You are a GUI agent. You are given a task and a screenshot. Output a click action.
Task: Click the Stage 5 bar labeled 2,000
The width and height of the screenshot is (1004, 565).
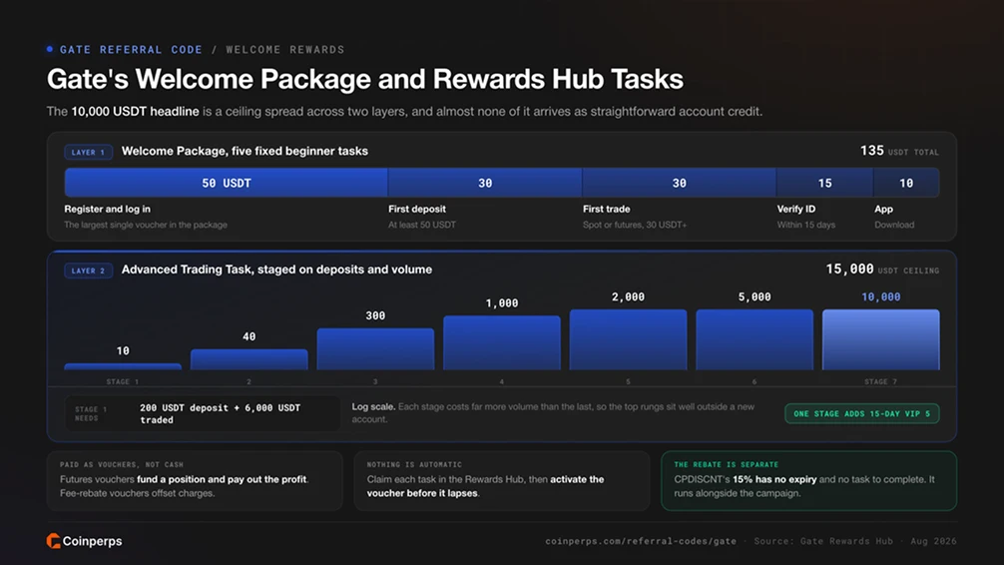(x=628, y=339)
